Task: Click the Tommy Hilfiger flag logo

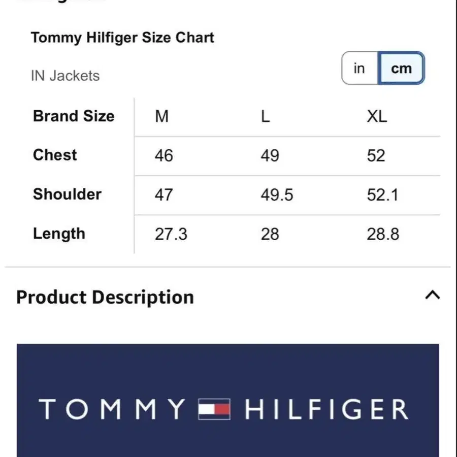Action: point(214,409)
